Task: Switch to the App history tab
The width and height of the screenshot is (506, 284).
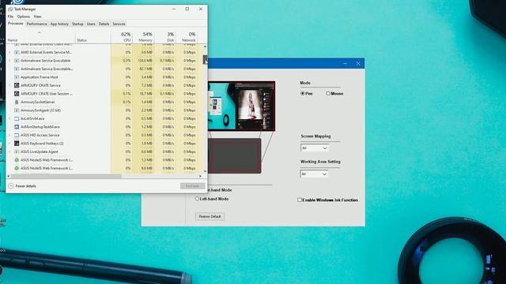Action: pyautogui.click(x=59, y=24)
